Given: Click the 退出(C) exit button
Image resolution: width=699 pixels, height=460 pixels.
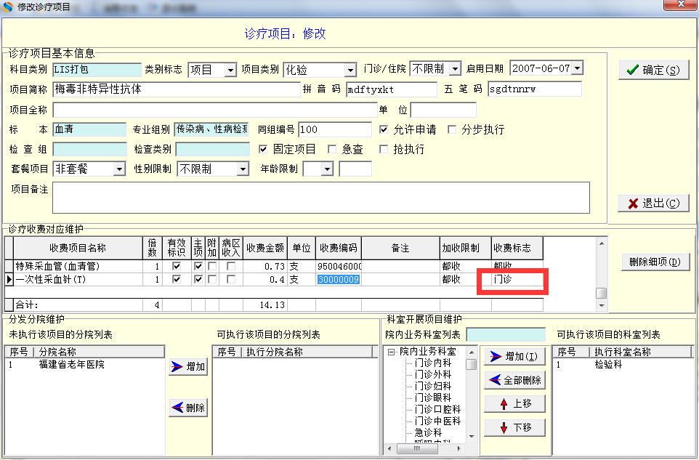Looking at the screenshot, I should 653,203.
